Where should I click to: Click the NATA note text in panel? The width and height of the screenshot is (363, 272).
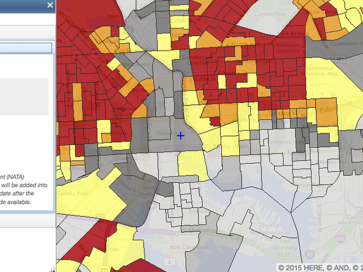click(24, 189)
